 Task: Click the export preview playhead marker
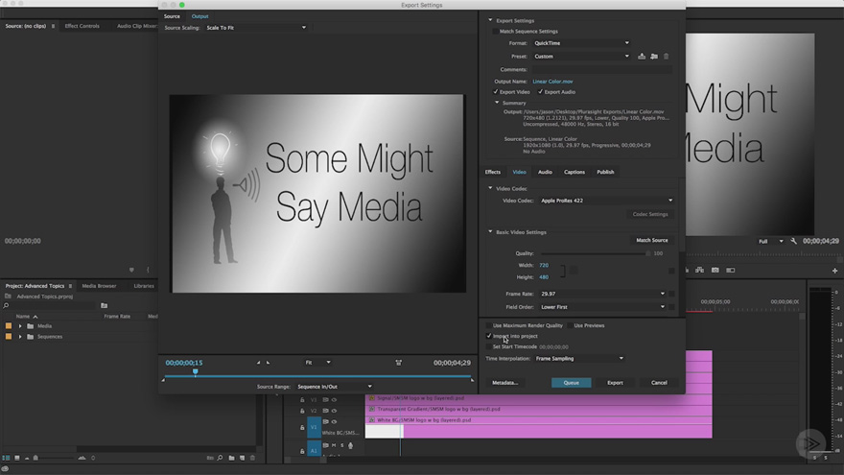pos(196,371)
